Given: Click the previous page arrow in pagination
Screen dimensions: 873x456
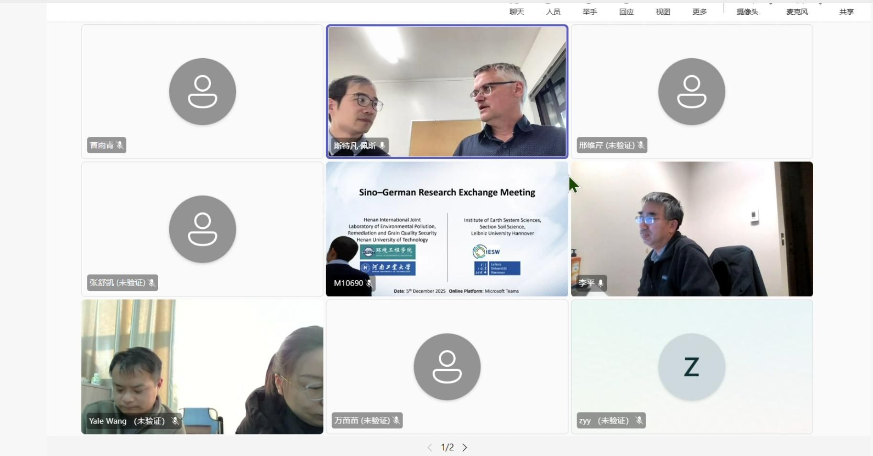Looking at the screenshot, I should pos(429,447).
